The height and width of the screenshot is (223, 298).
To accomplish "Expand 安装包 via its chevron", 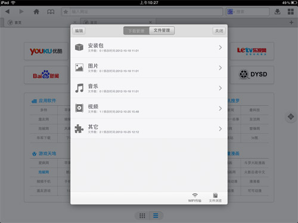I will [x=221, y=48].
